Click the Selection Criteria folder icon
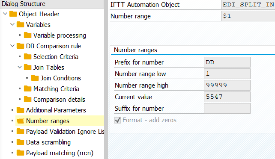Screen dimensions: 275x159 click(27, 56)
